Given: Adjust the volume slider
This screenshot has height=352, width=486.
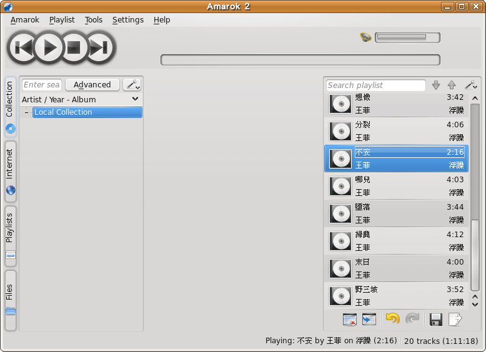Looking at the screenshot, I should tap(407, 38).
